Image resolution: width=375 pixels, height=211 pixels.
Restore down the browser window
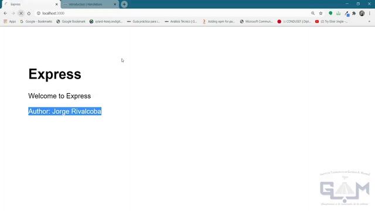tap(358, 4)
